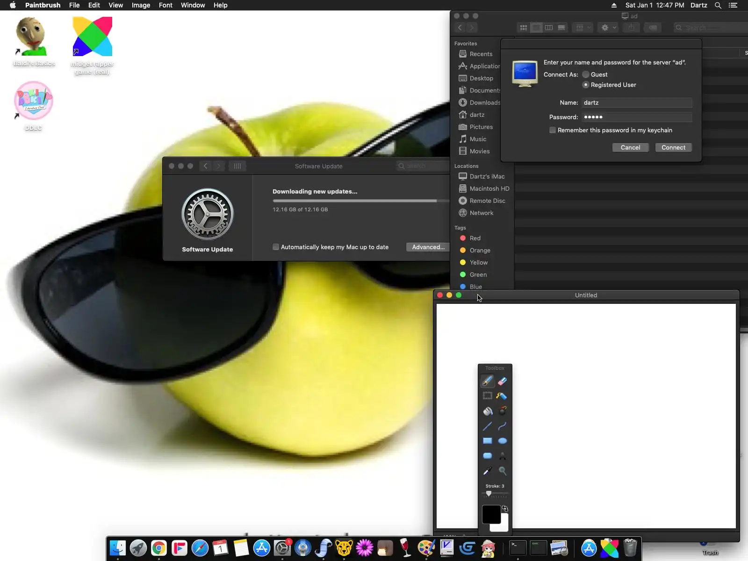Open Notification Center in menu bar
The height and width of the screenshot is (561, 748).
[733, 5]
